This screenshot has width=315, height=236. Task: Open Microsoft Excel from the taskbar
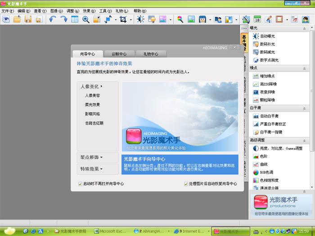click(111, 231)
